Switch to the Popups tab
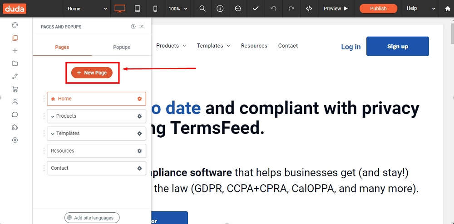This screenshot has height=224, width=454. [x=122, y=47]
